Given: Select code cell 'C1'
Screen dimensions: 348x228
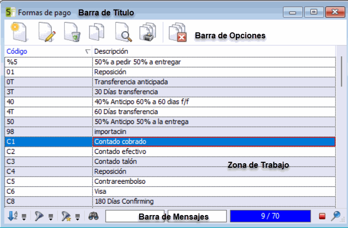Looking at the screenshot, I should click(x=48, y=142).
